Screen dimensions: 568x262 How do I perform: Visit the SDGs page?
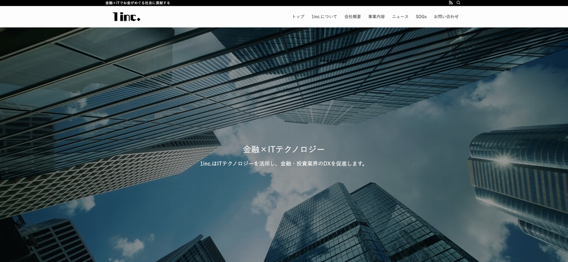click(421, 17)
